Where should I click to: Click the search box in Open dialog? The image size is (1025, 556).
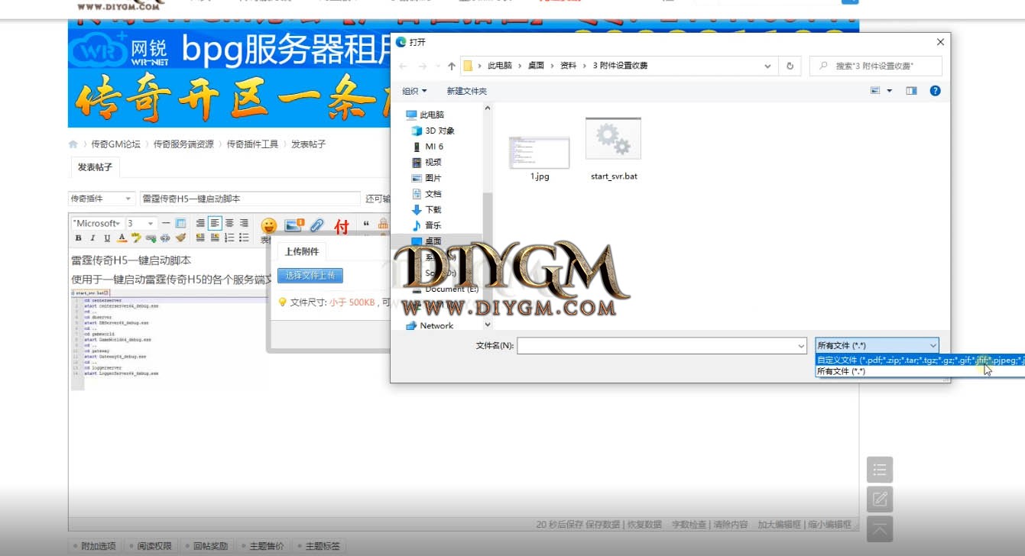click(876, 66)
